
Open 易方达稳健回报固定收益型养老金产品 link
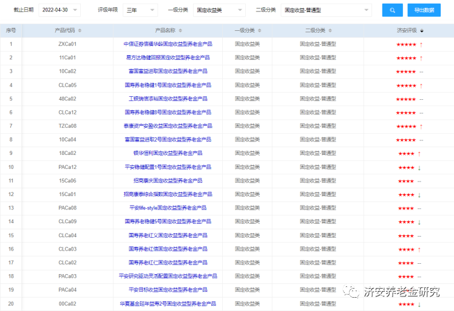point(168,57)
